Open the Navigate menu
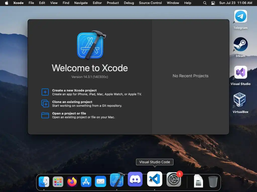This screenshot has height=192, width=257. point(81,3)
